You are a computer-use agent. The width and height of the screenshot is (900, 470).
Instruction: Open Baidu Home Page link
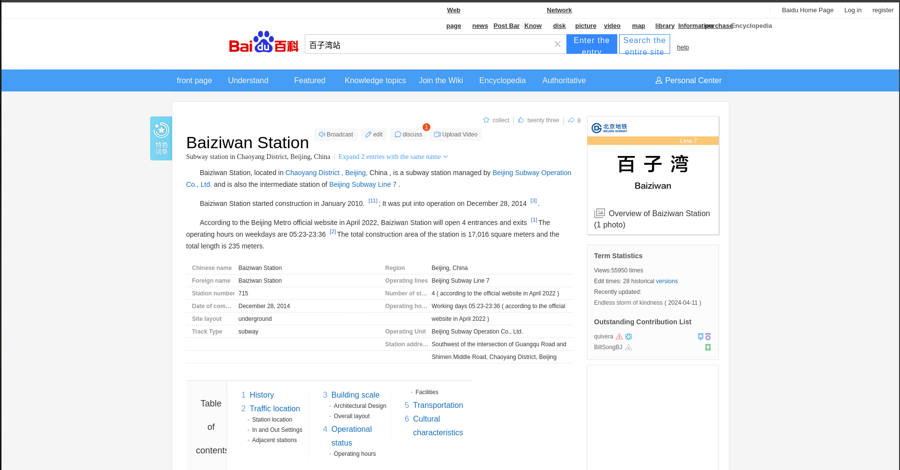[808, 10]
